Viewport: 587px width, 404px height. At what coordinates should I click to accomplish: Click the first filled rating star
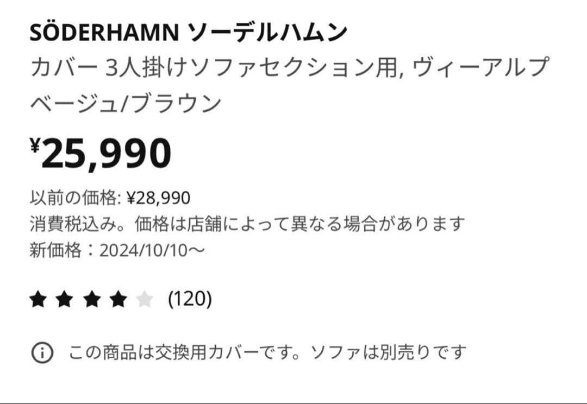click(38, 299)
